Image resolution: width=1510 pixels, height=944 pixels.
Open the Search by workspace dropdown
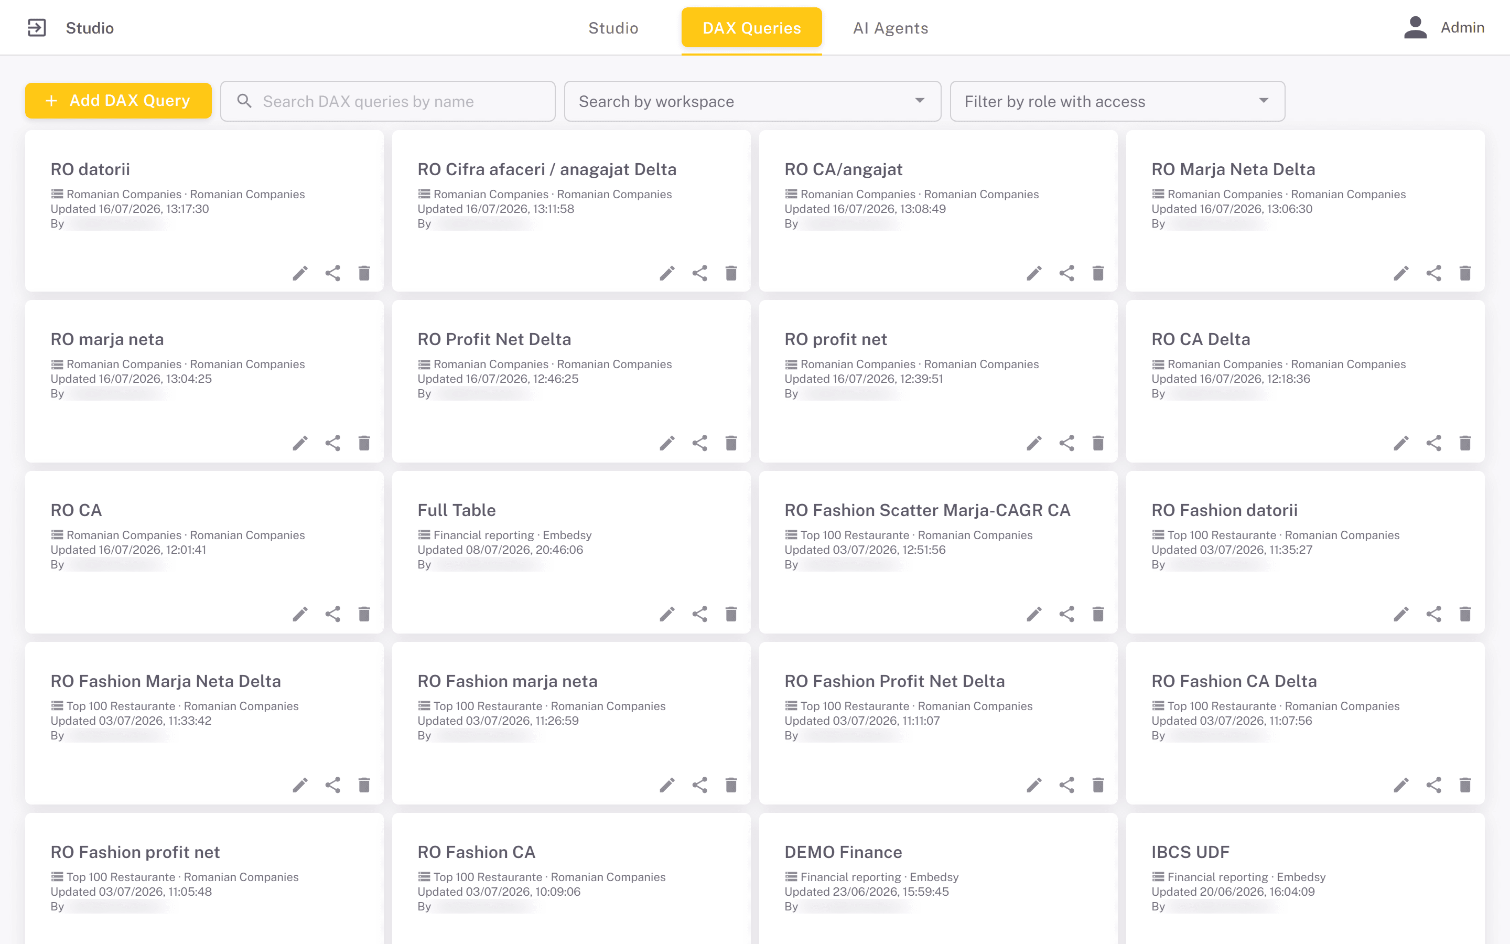tap(752, 101)
